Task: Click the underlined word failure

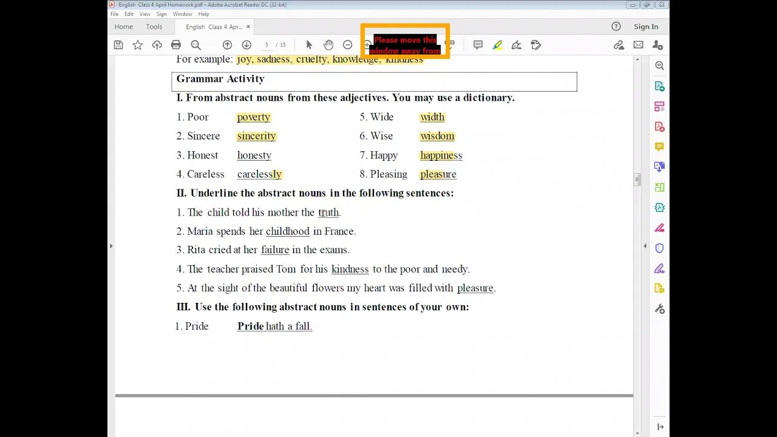Action: pyautogui.click(x=275, y=250)
